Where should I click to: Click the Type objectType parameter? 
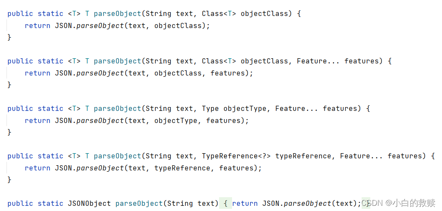tap(234, 109)
